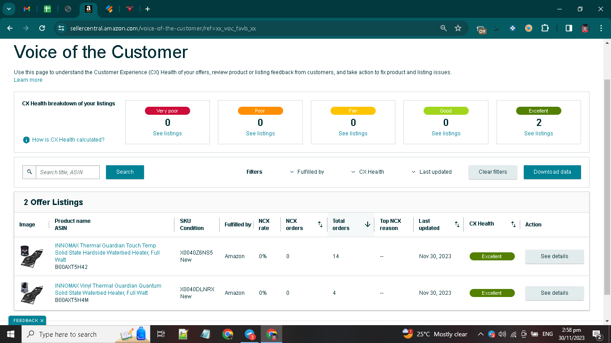The image size is (611, 343).
Task: See listings under Poor
Action: point(260,134)
